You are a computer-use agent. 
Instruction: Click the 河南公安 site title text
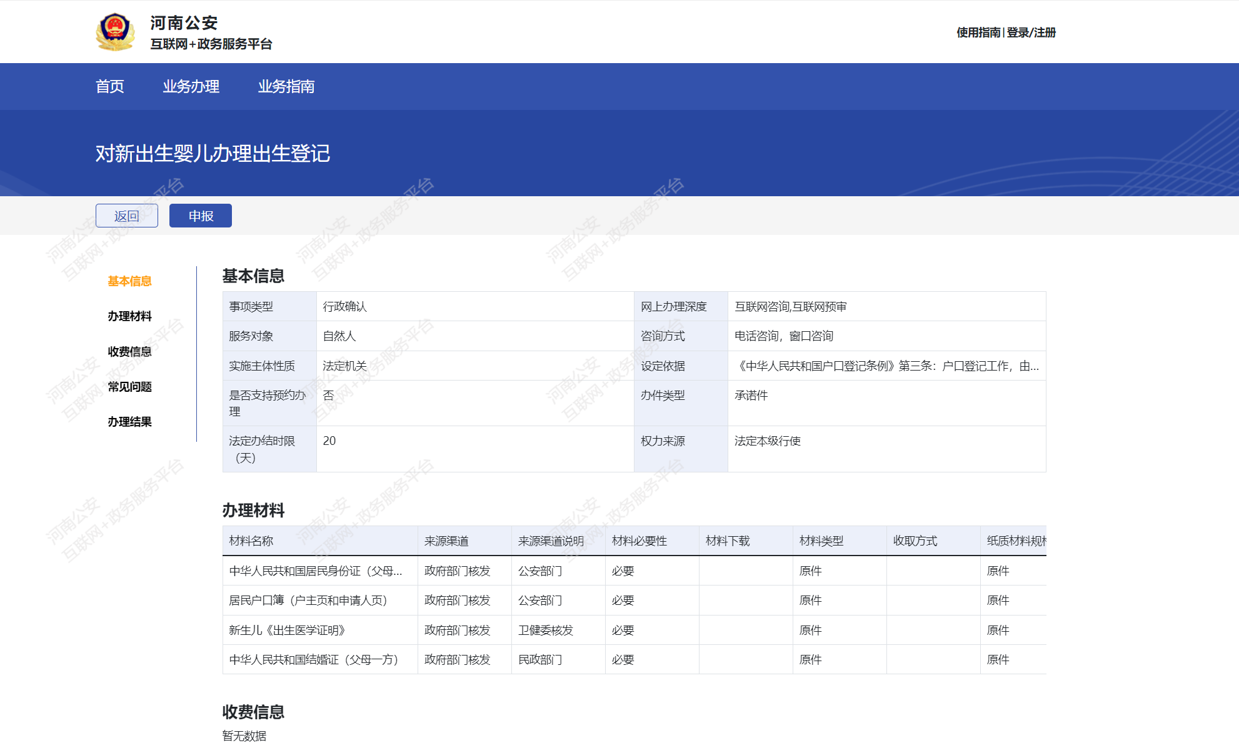click(x=184, y=23)
